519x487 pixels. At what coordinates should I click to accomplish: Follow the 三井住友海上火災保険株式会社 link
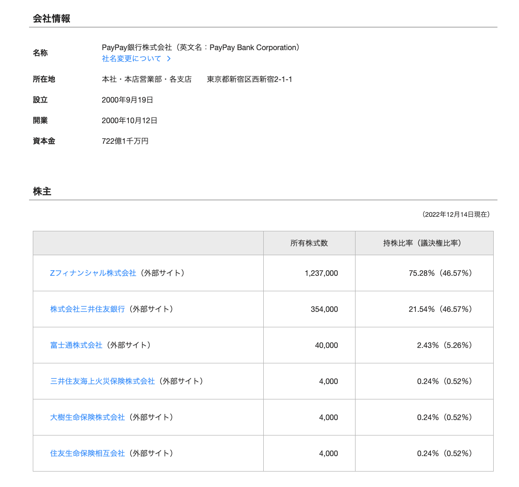102,381
